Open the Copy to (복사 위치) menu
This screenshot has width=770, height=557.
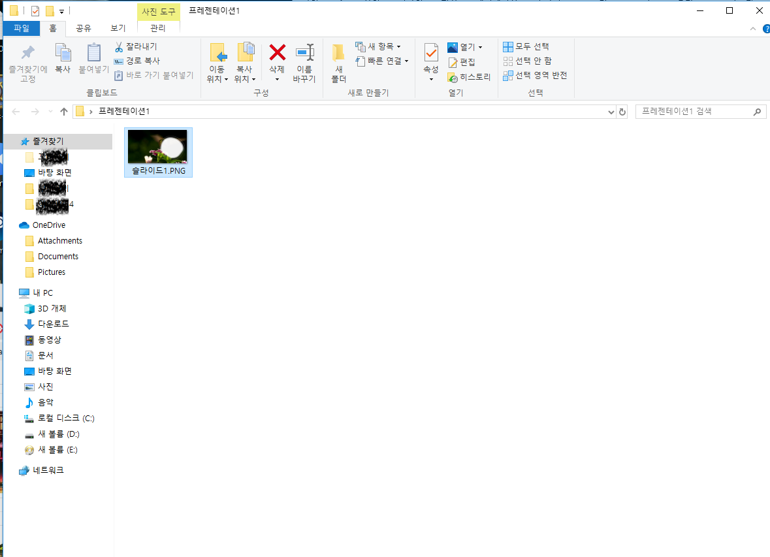pyautogui.click(x=245, y=63)
